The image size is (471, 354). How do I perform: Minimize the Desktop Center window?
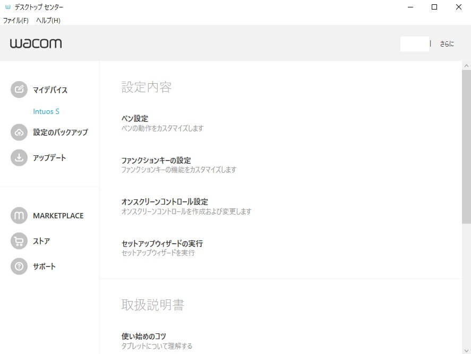click(x=410, y=7)
